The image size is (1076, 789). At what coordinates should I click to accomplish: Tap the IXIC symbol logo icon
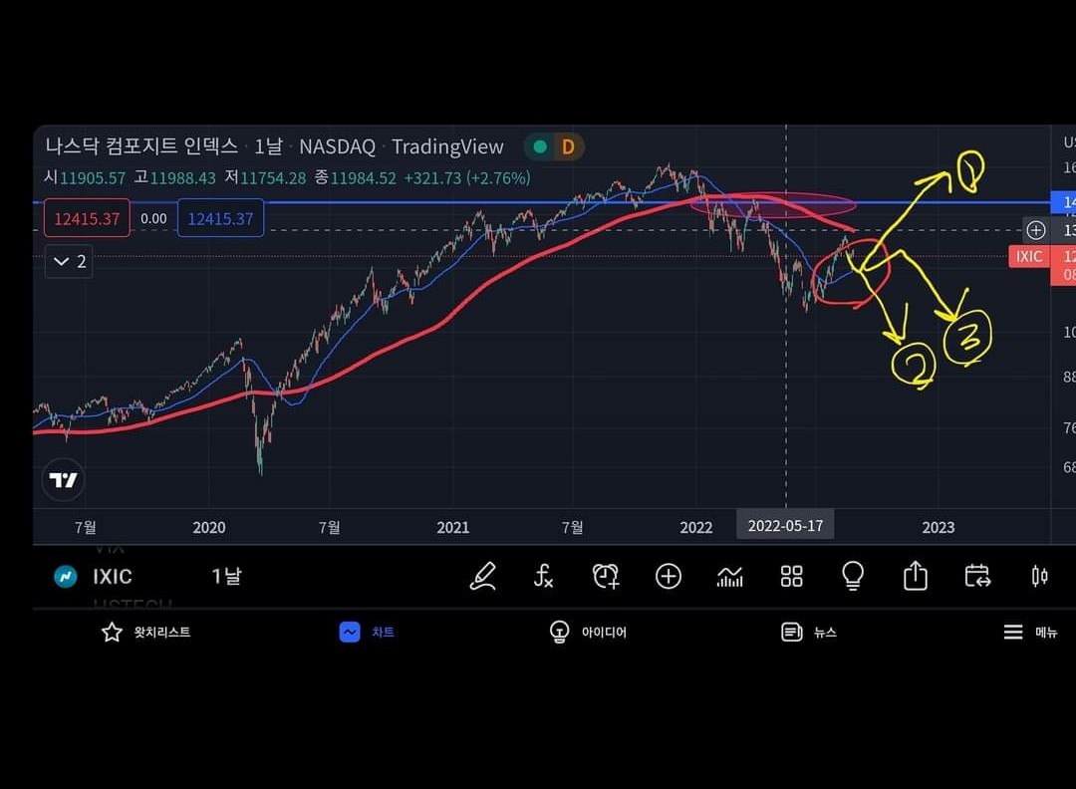(66, 577)
